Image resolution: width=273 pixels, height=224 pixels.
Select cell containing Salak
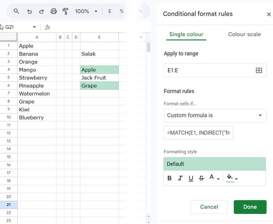click(x=99, y=54)
